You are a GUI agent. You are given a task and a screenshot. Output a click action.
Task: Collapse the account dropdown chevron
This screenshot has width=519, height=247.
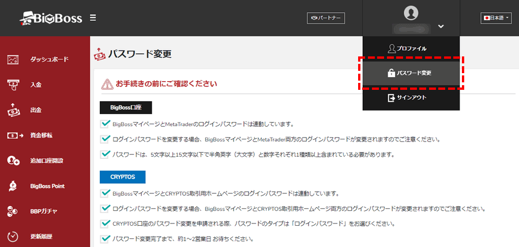441,26
